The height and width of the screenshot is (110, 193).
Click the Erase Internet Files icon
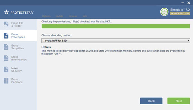(6, 58)
